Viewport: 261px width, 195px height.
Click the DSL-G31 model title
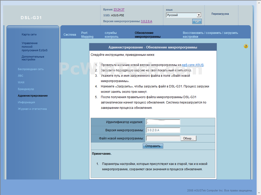[x=31, y=18]
